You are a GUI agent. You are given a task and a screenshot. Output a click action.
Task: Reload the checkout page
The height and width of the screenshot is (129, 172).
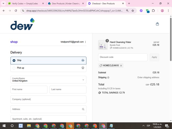pos(16,11)
